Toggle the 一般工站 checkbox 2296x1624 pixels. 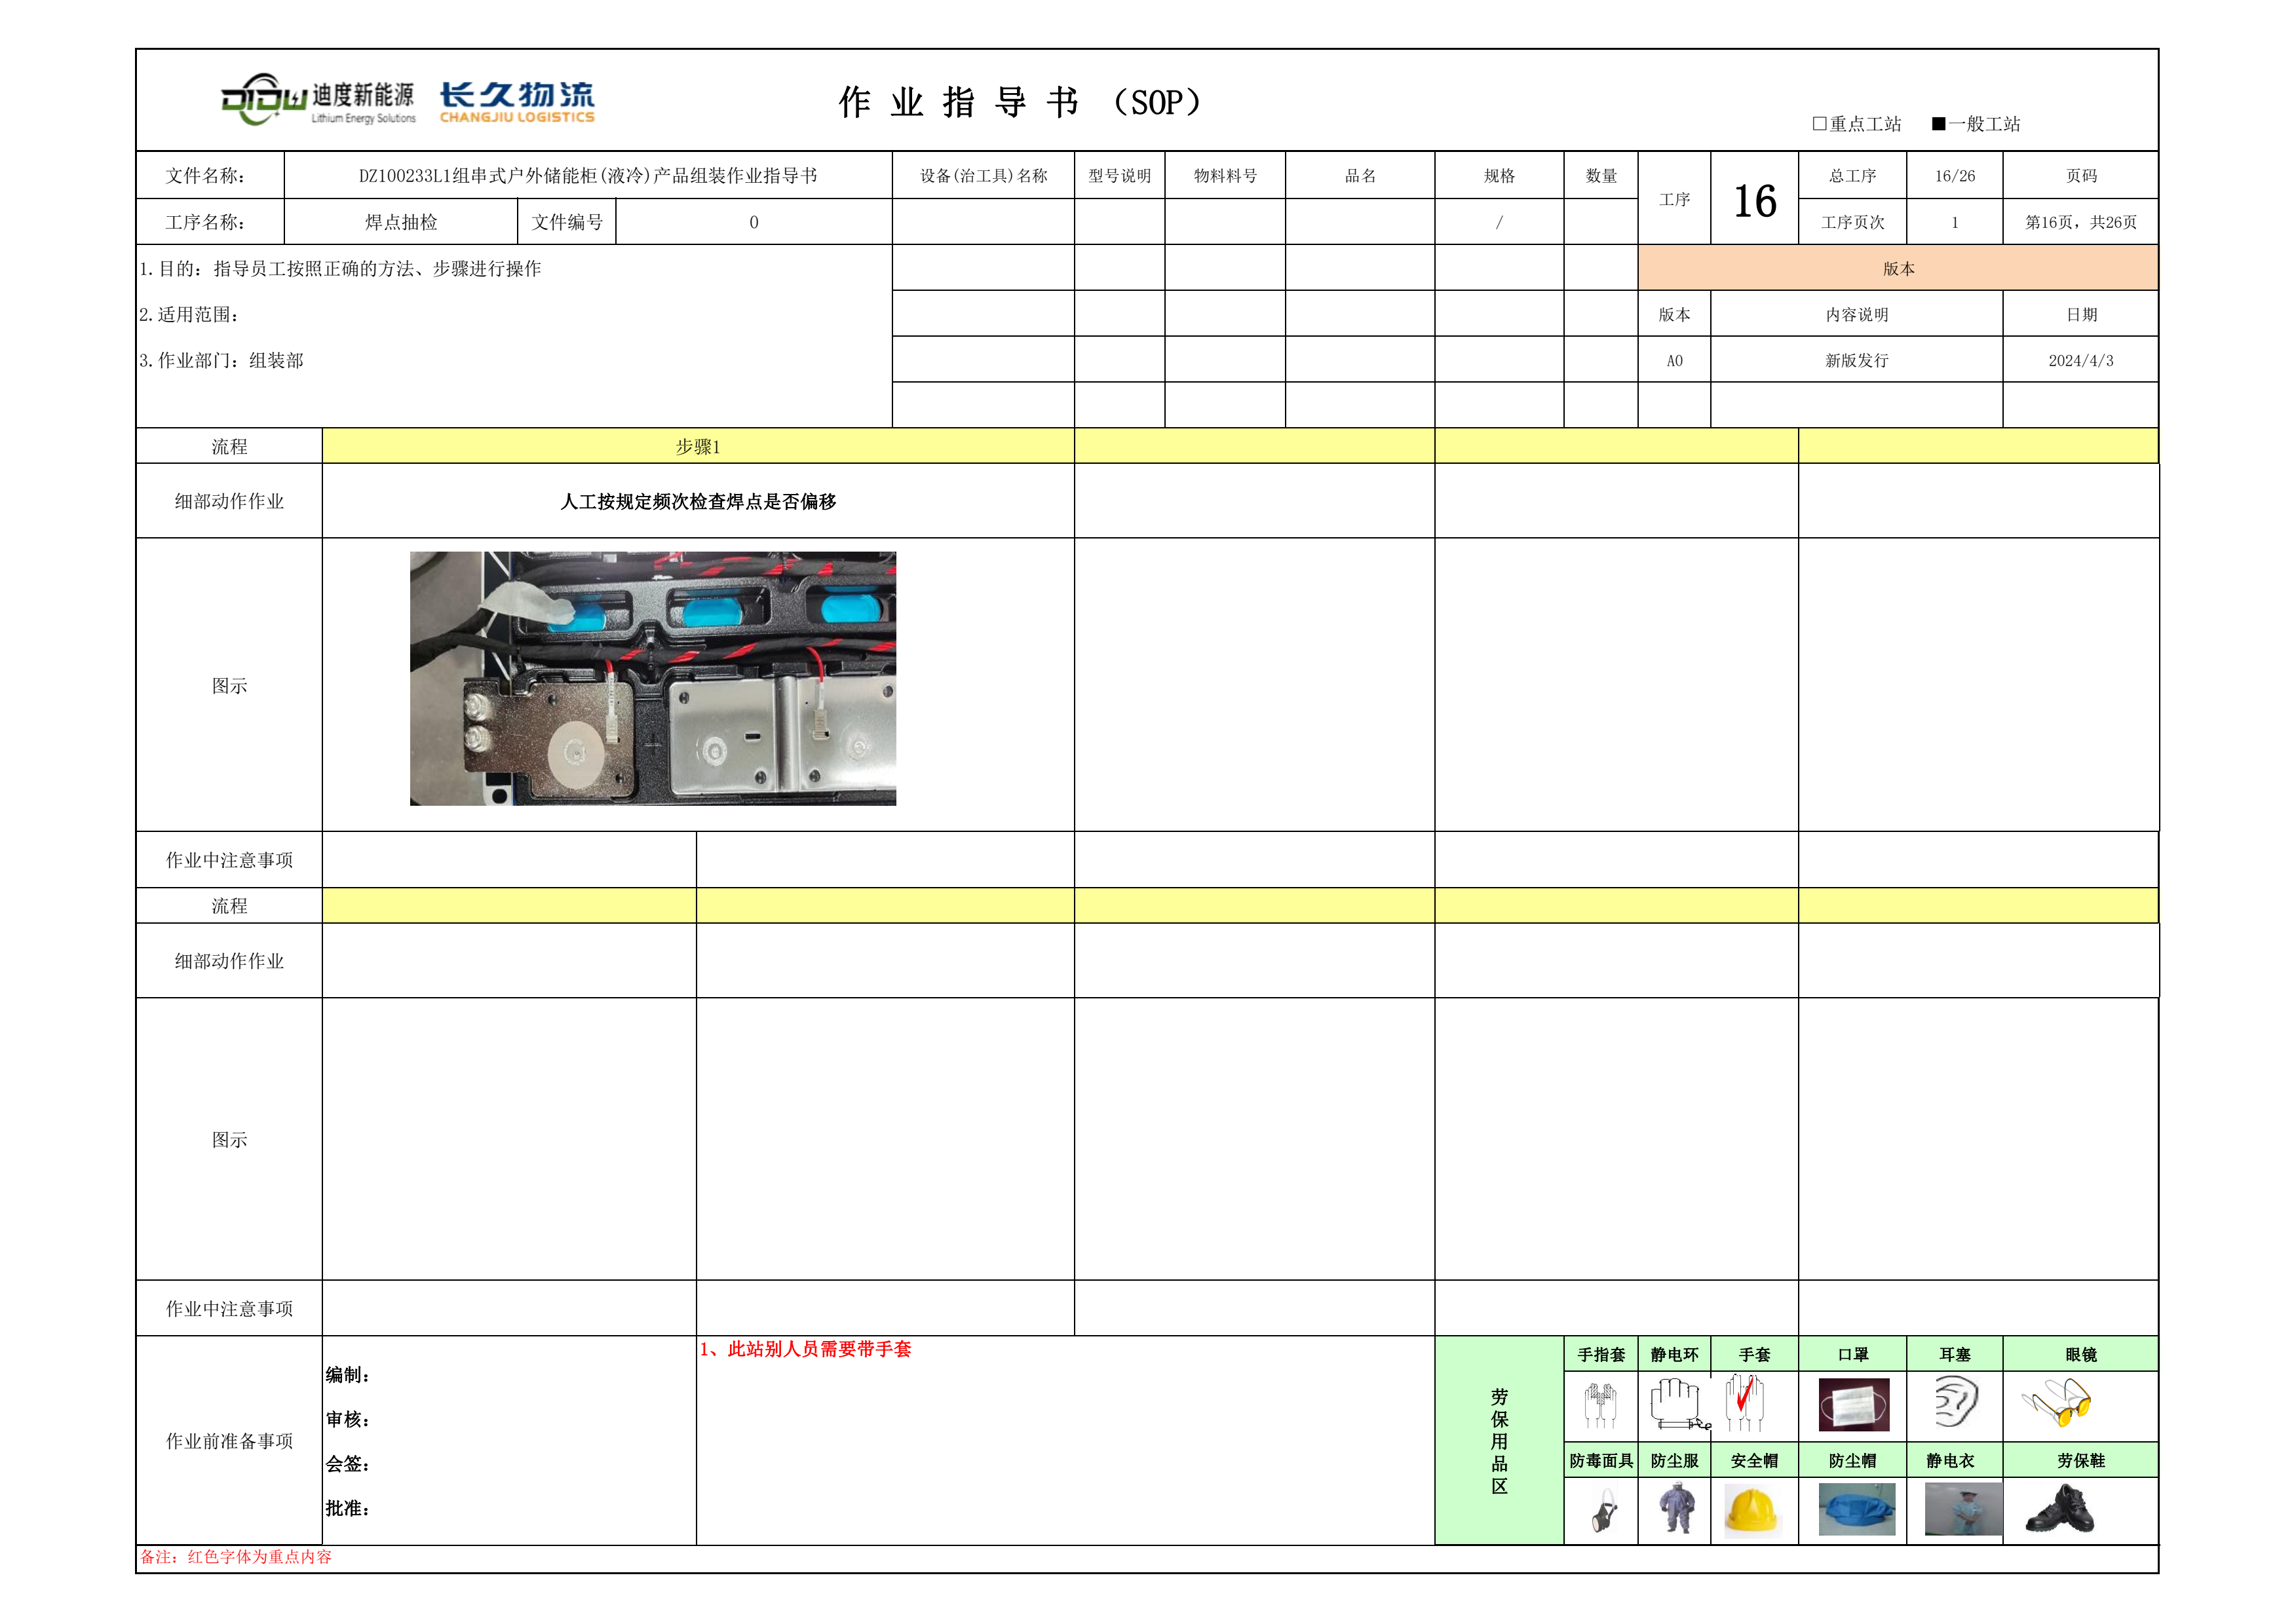[x=1939, y=124]
